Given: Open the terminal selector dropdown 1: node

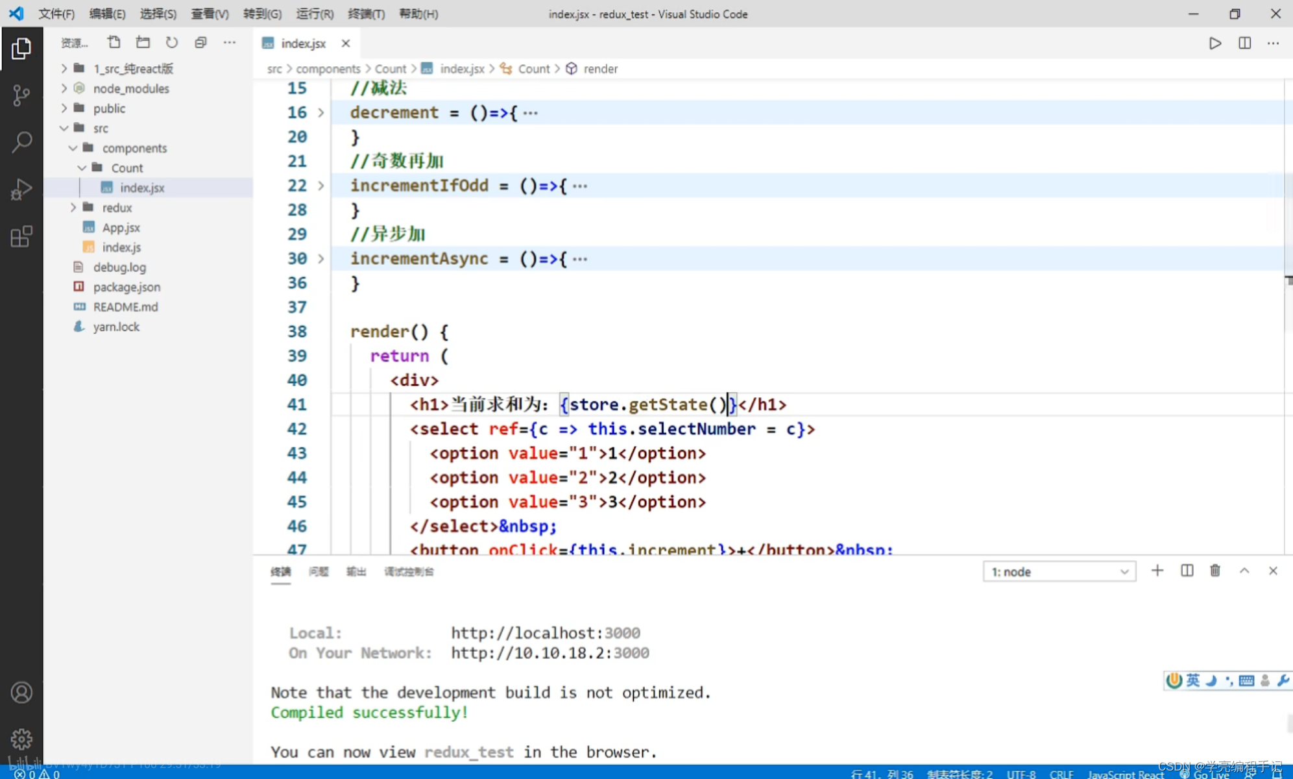Looking at the screenshot, I should click(x=1059, y=571).
